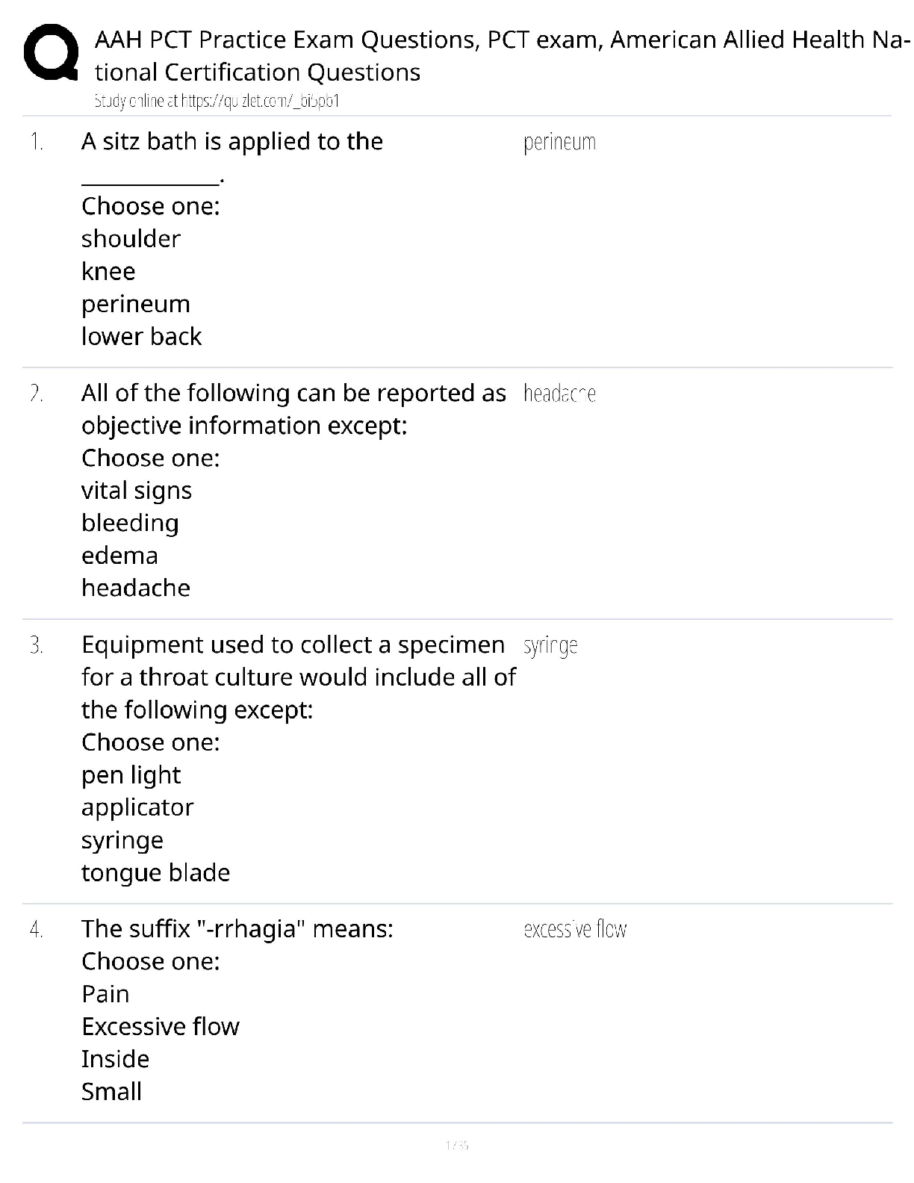
Task: Open the quizlet.com study online link
Action: (217, 101)
